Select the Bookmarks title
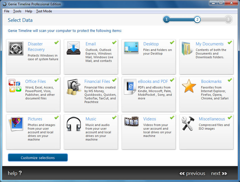This screenshot has width=240, height=182. [211, 81]
